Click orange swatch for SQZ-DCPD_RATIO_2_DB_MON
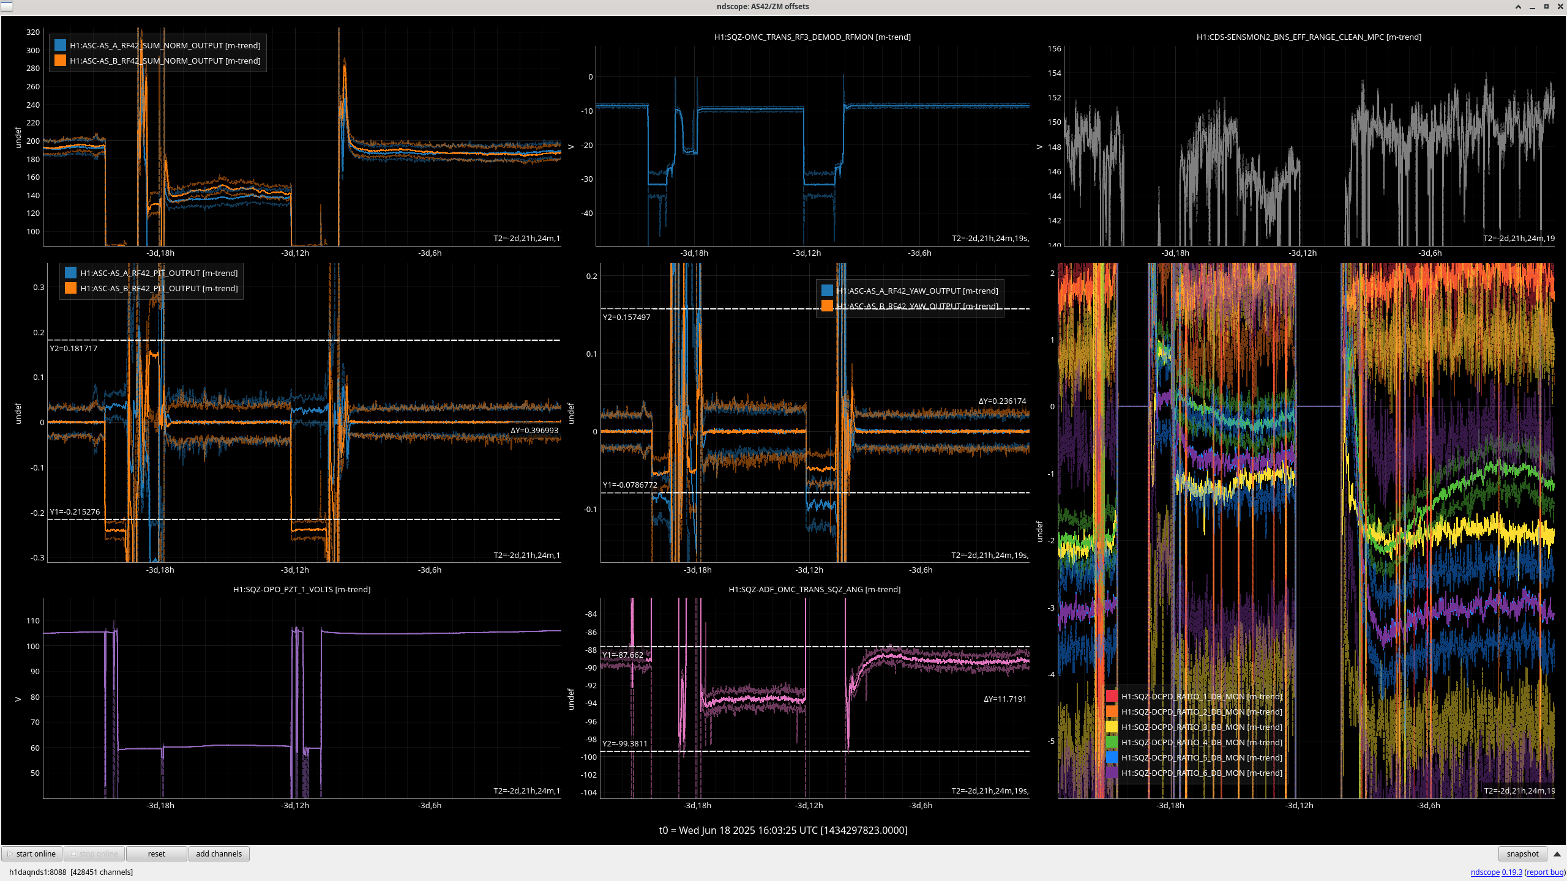1567x881 pixels. tap(1112, 712)
